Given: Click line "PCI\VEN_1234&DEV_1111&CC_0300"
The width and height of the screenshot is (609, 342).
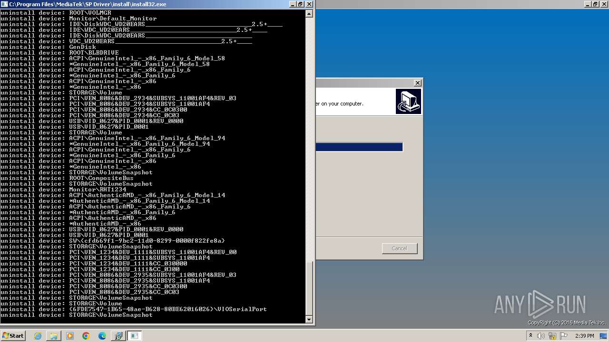Looking at the screenshot, I should coord(124,269).
